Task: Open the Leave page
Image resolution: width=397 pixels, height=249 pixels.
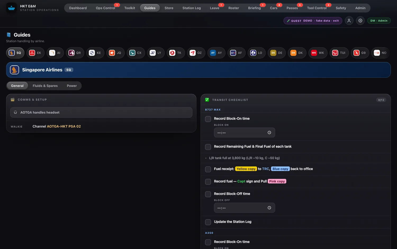Action: (215, 8)
